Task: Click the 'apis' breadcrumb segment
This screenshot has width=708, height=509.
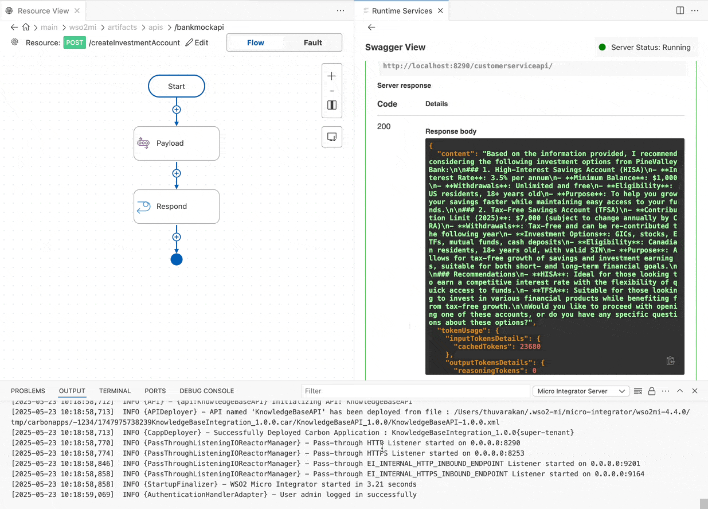Action: pyautogui.click(x=156, y=27)
